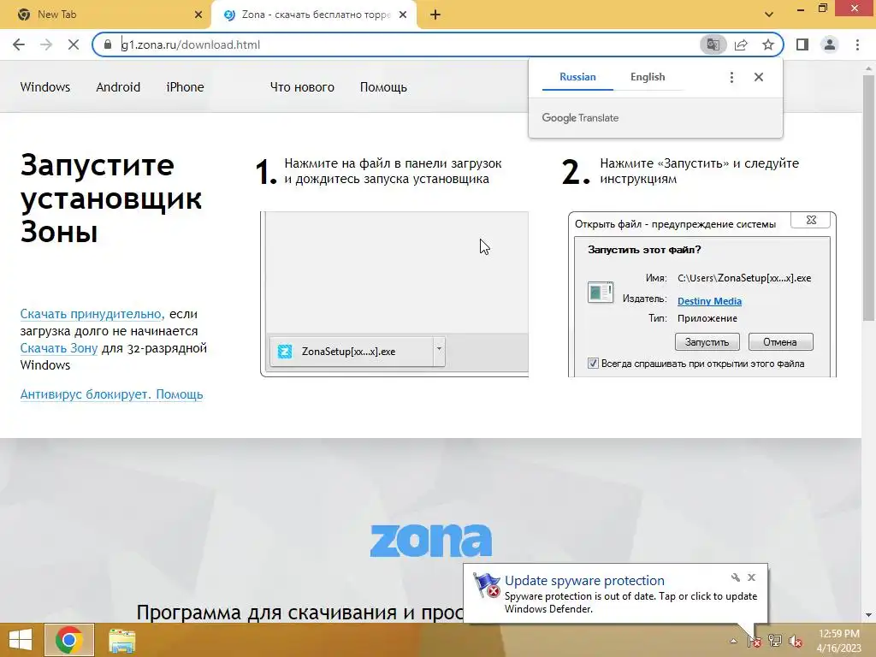Viewport: 876px width, 657px height.
Task: Open the Android navigation item
Action: [118, 87]
